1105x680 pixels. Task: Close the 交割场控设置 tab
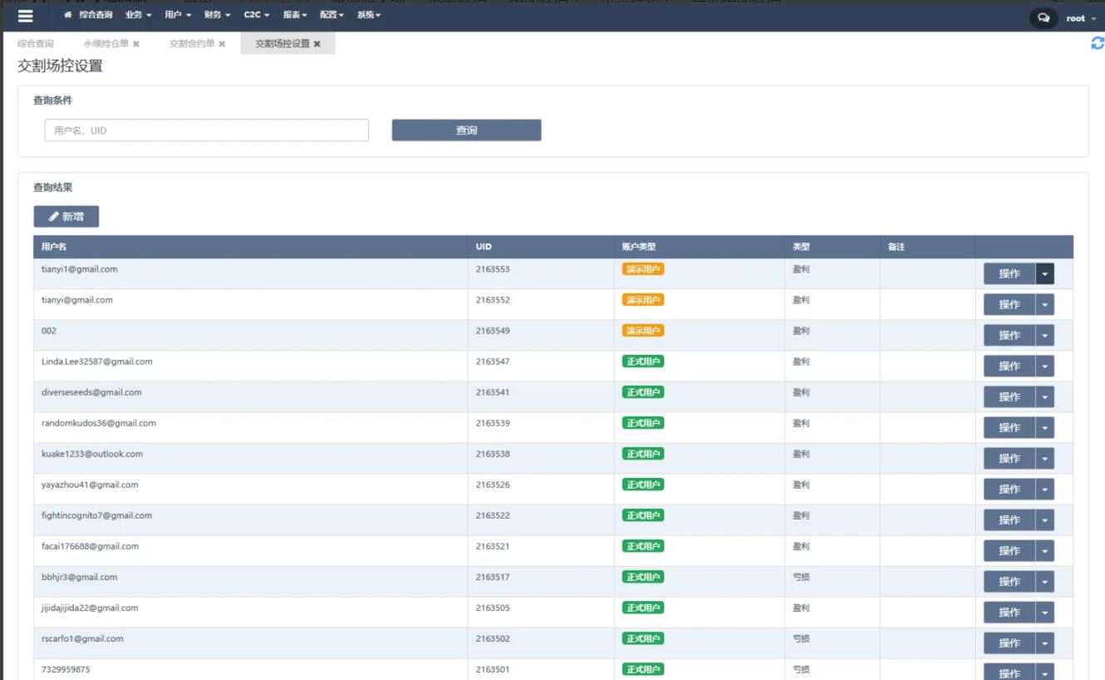317,44
